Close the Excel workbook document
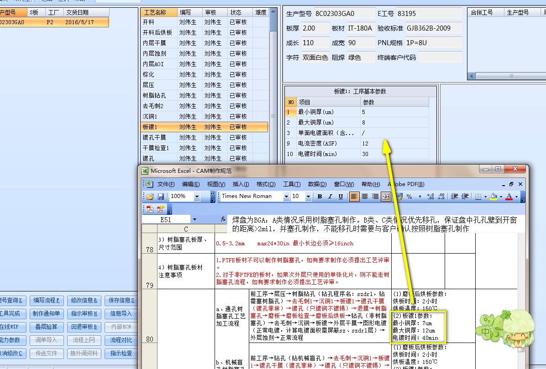Viewport: 546px width, 369px height. pos(520,184)
